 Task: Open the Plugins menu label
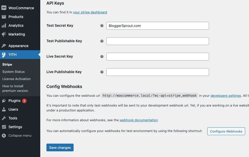click(14, 101)
